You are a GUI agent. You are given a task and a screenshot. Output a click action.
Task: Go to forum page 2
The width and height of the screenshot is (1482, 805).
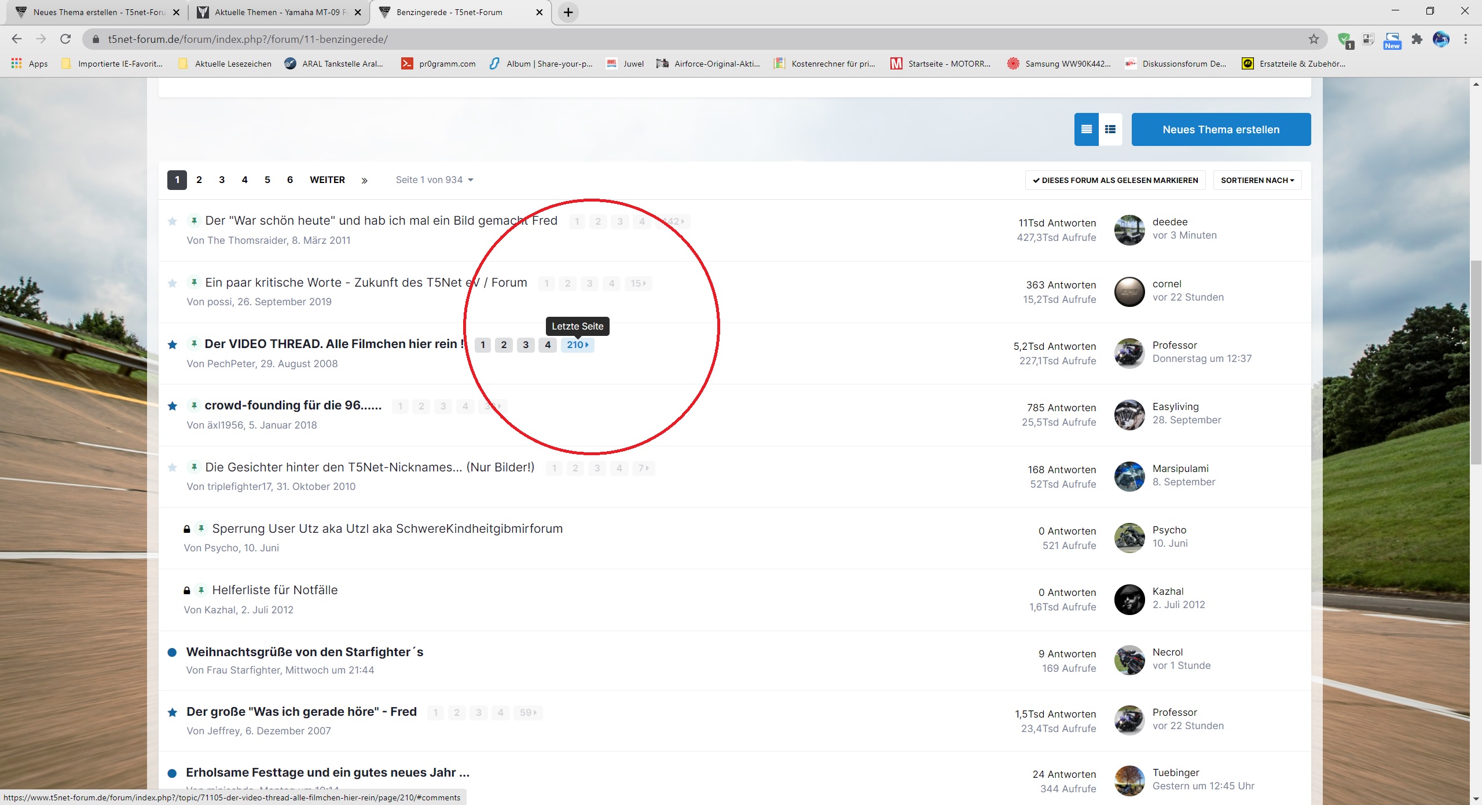199,180
